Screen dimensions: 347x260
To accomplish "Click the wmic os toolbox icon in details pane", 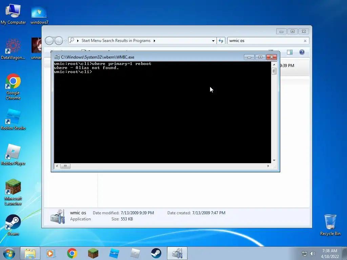I will 58,216.
